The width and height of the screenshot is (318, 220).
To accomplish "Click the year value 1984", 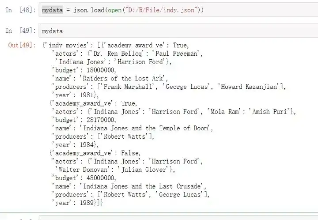I will pos(87,145).
